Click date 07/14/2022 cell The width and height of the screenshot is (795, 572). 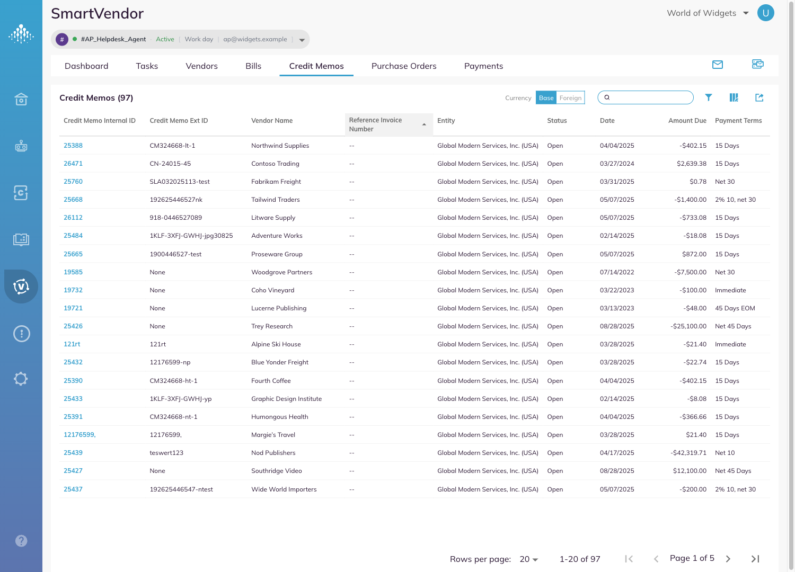(x=617, y=272)
